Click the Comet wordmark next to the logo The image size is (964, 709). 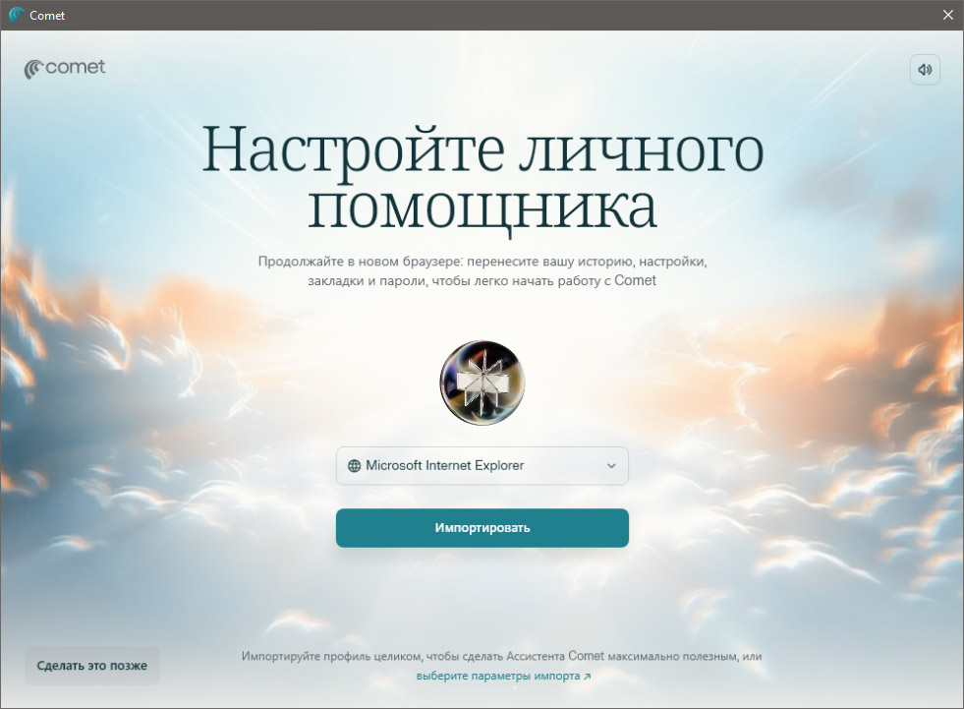76,68
